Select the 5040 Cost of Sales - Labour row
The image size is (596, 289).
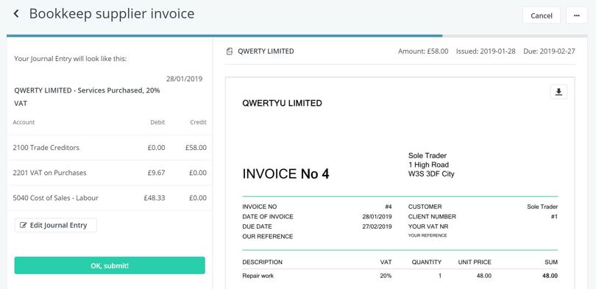point(110,198)
